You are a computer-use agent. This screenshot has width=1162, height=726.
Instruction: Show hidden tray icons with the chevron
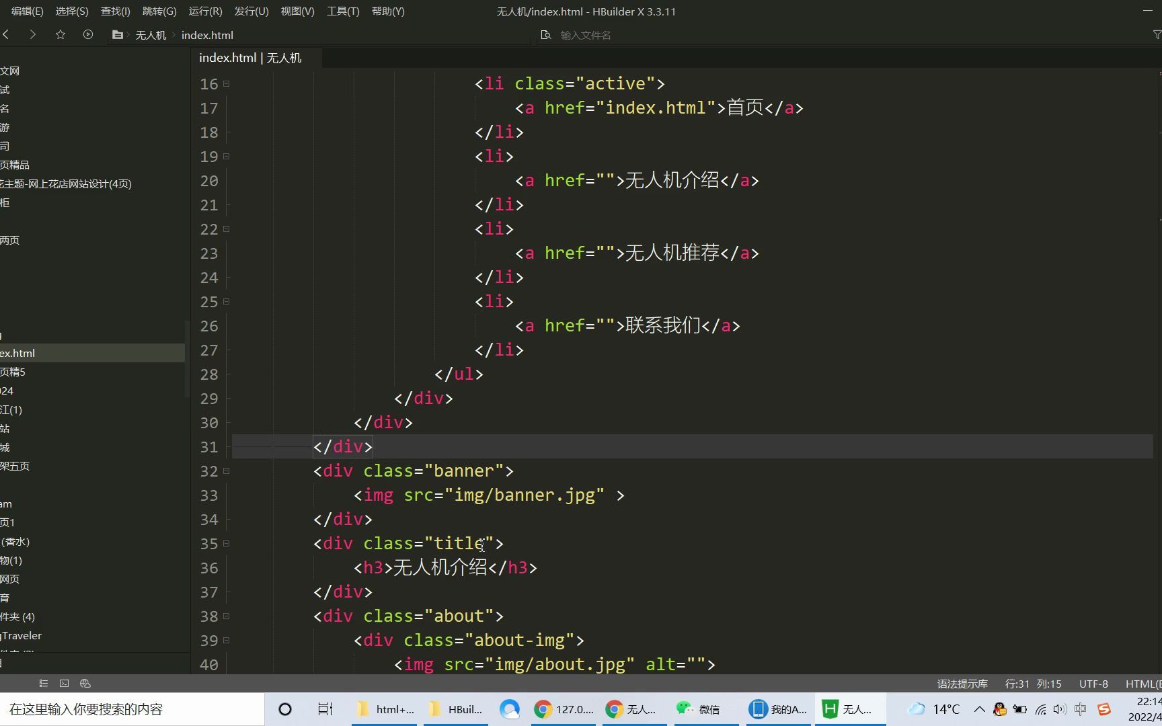[x=980, y=709]
